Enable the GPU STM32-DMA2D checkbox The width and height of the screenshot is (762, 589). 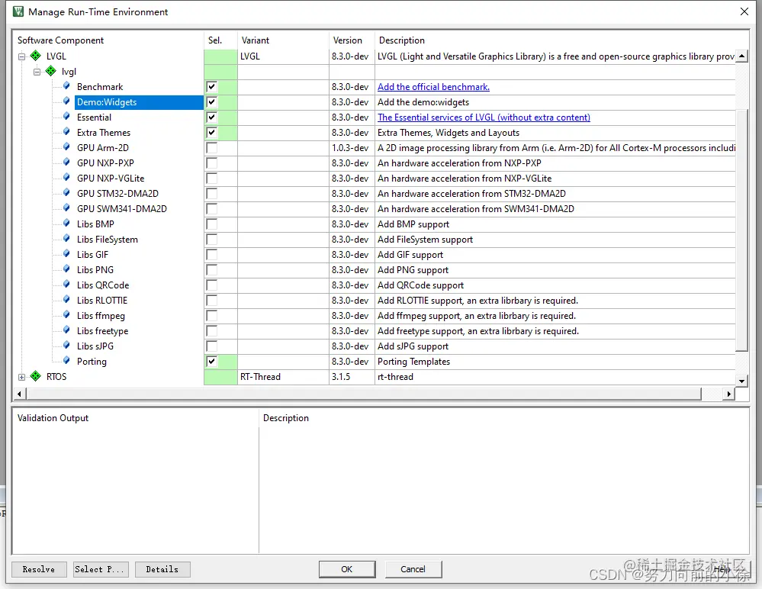click(211, 194)
